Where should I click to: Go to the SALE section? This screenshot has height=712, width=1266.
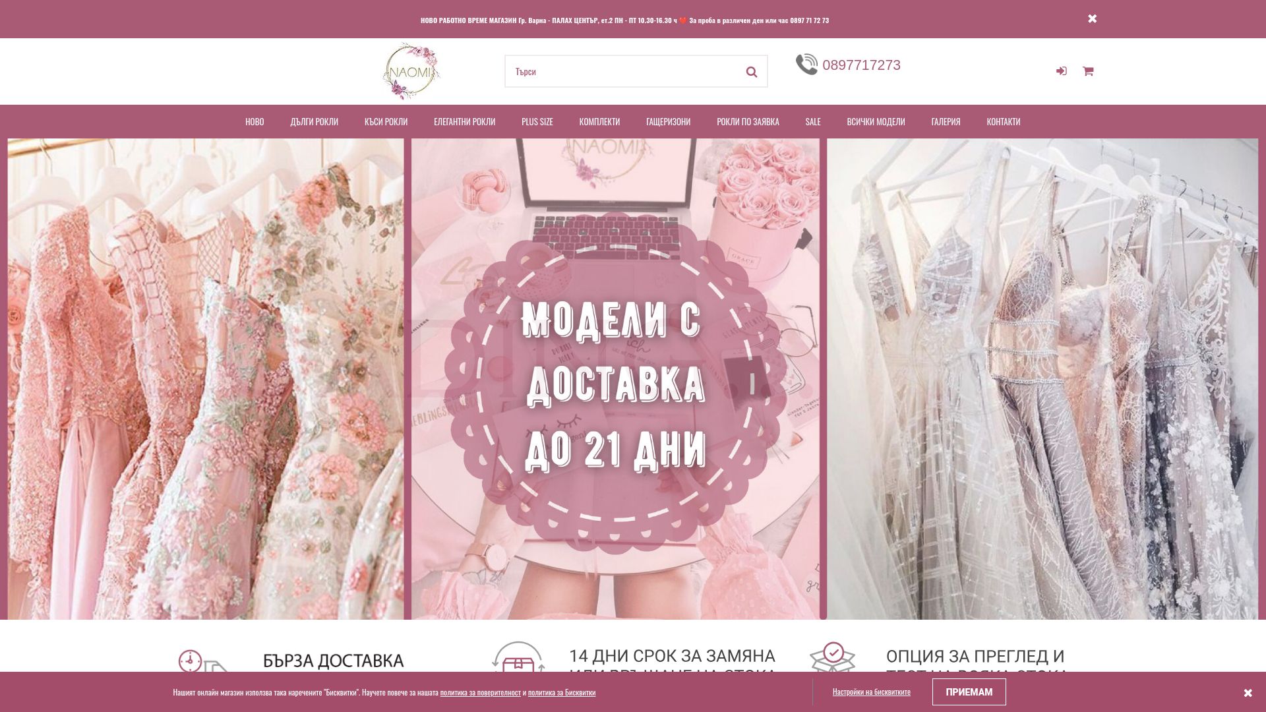pos(812,121)
